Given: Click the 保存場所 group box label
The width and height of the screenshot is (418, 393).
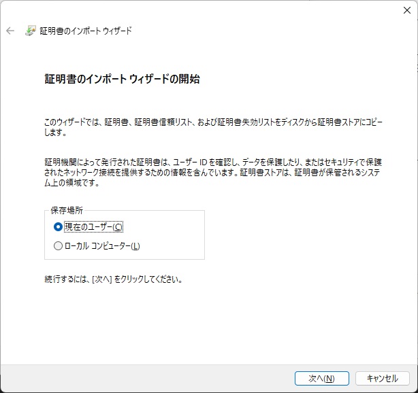Looking at the screenshot, I should tap(65, 211).
